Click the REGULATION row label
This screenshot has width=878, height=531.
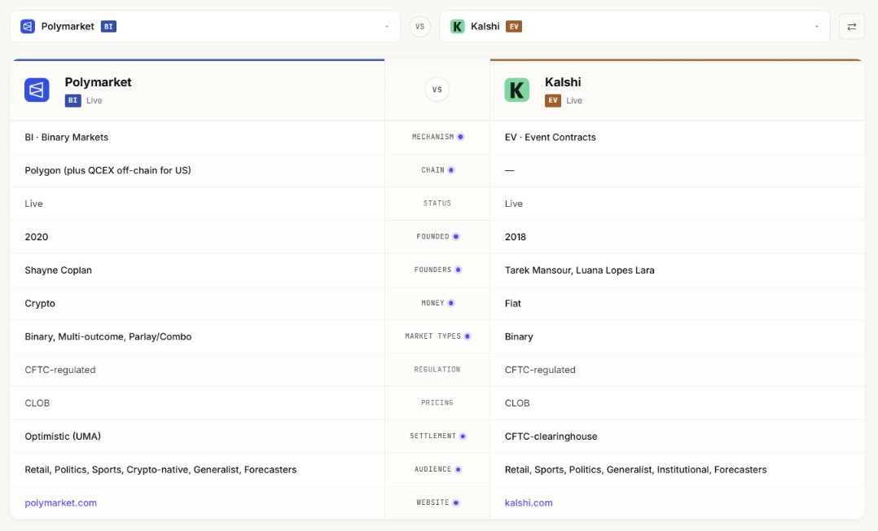(437, 370)
